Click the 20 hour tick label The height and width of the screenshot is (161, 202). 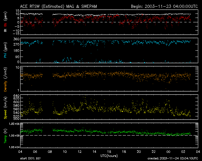coord(139,152)
